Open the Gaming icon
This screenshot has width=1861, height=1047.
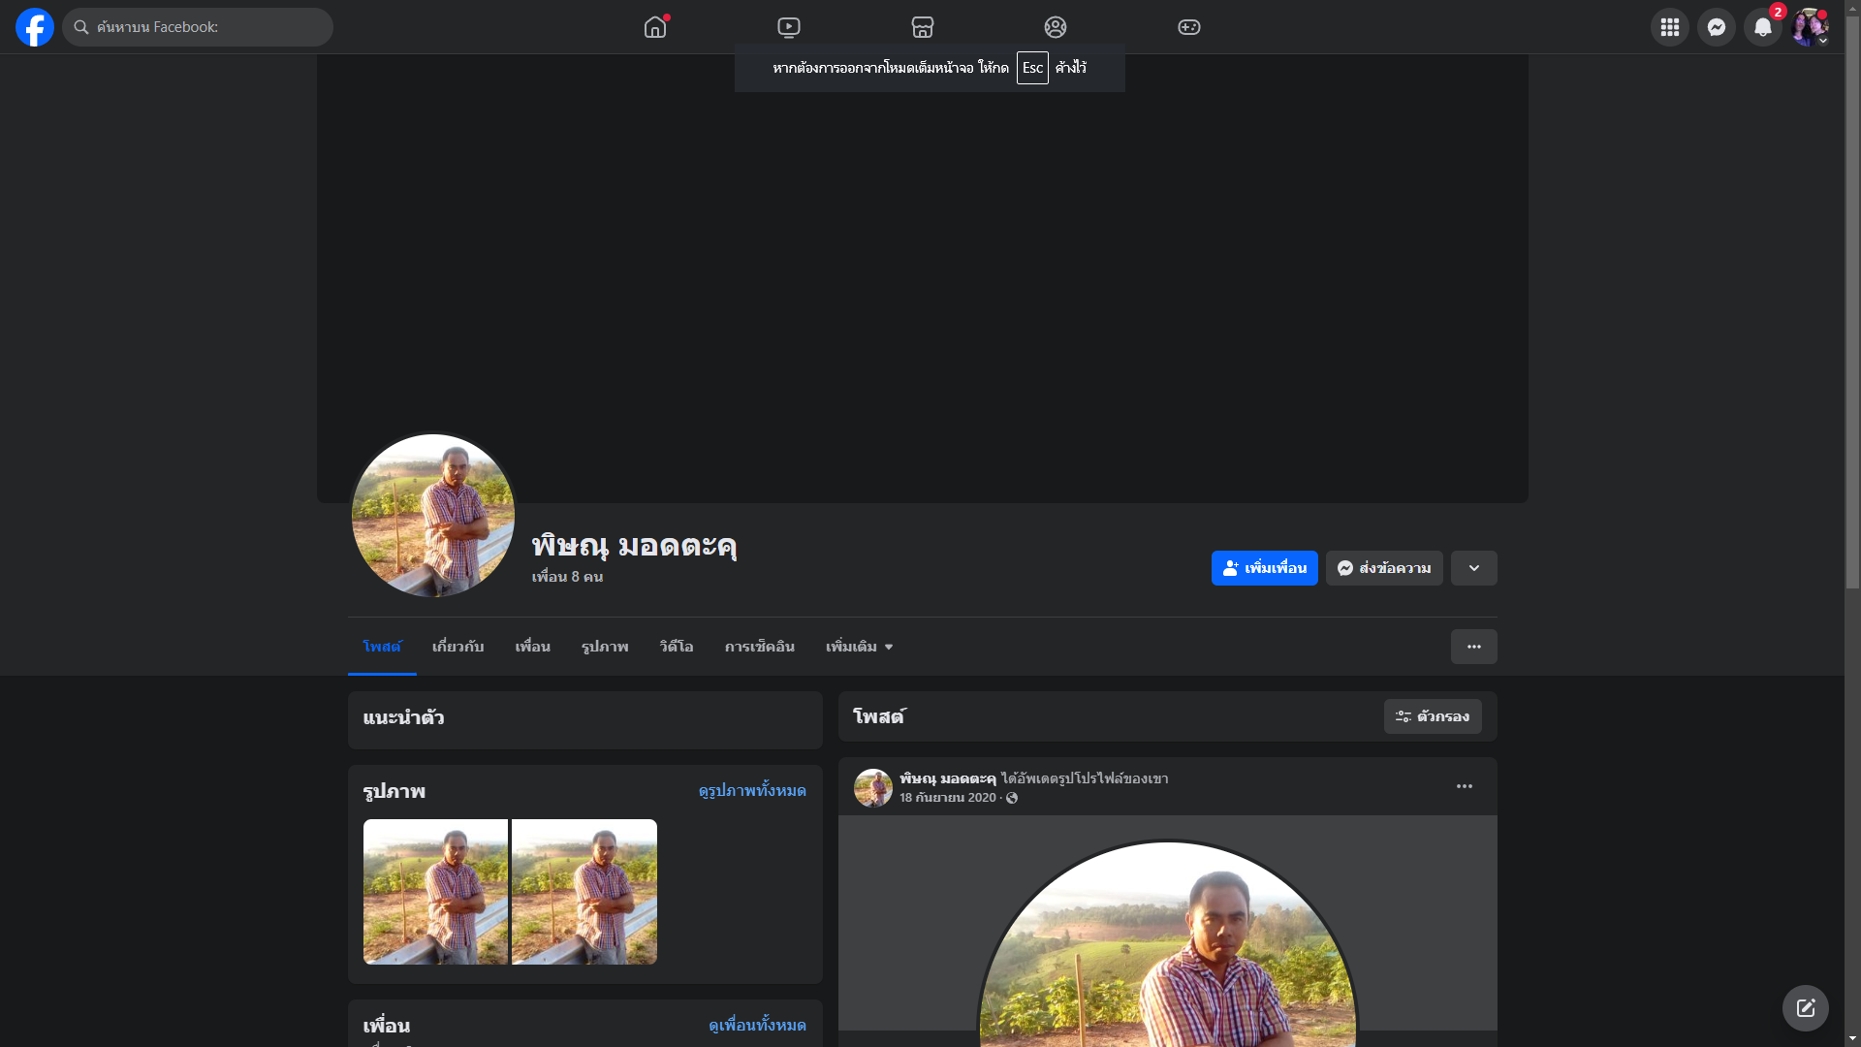tap(1189, 27)
